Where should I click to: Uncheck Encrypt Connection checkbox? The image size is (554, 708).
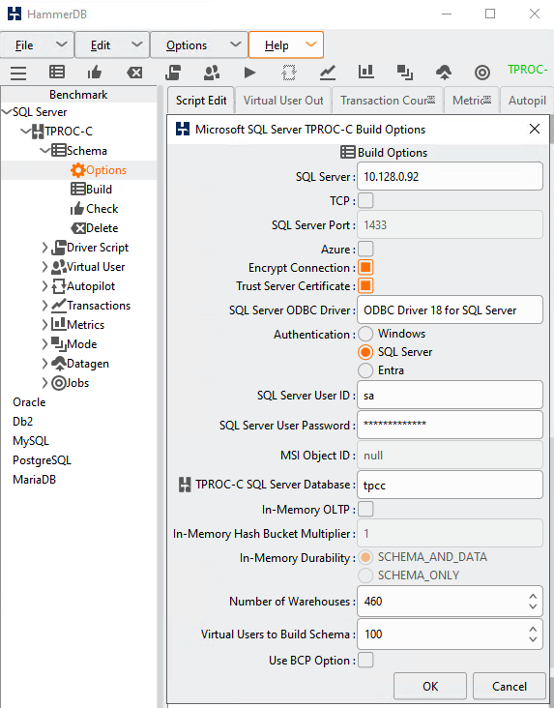click(x=365, y=267)
